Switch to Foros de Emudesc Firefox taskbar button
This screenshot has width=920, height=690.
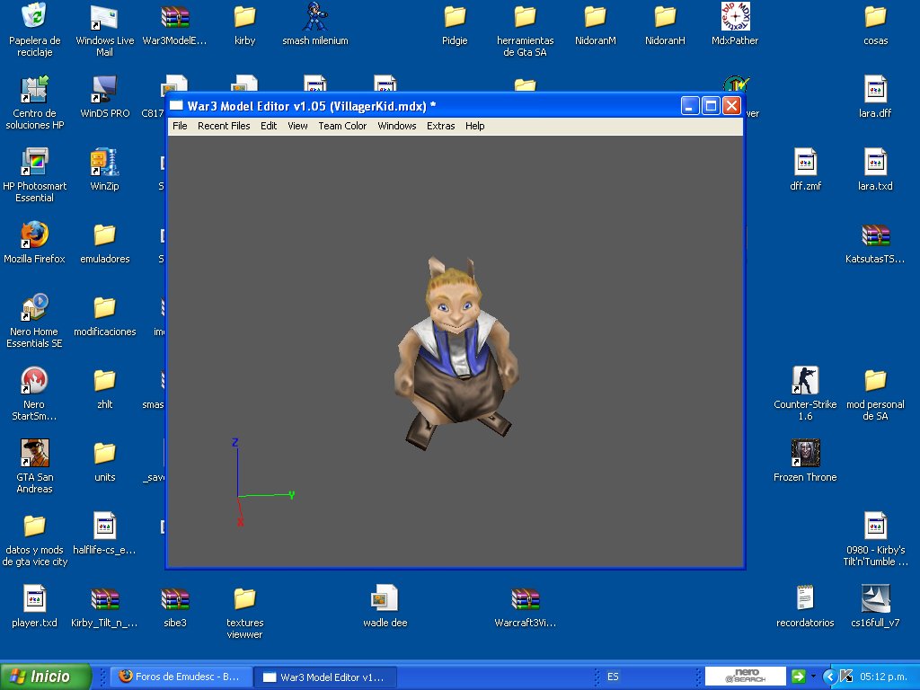181,677
